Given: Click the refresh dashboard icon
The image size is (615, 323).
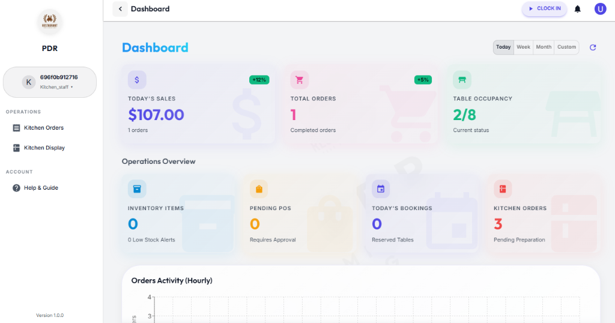Looking at the screenshot, I should 593,47.
